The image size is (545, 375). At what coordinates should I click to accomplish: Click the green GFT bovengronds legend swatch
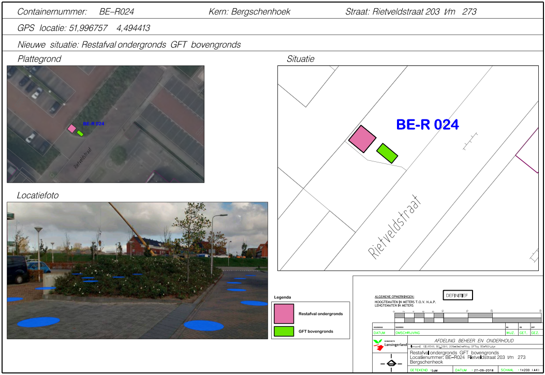(284, 331)
